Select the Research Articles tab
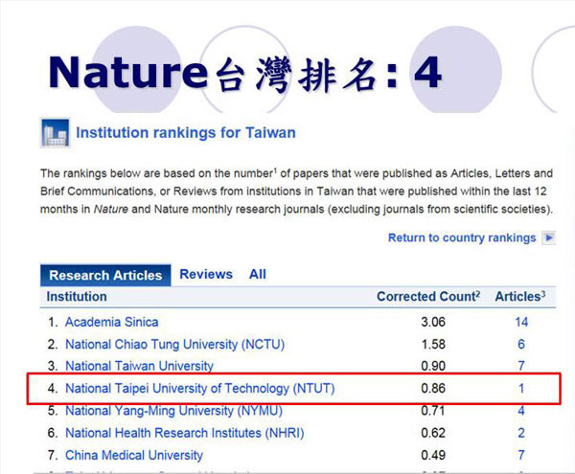The image size is (575, 474). (x=105, y=275)
